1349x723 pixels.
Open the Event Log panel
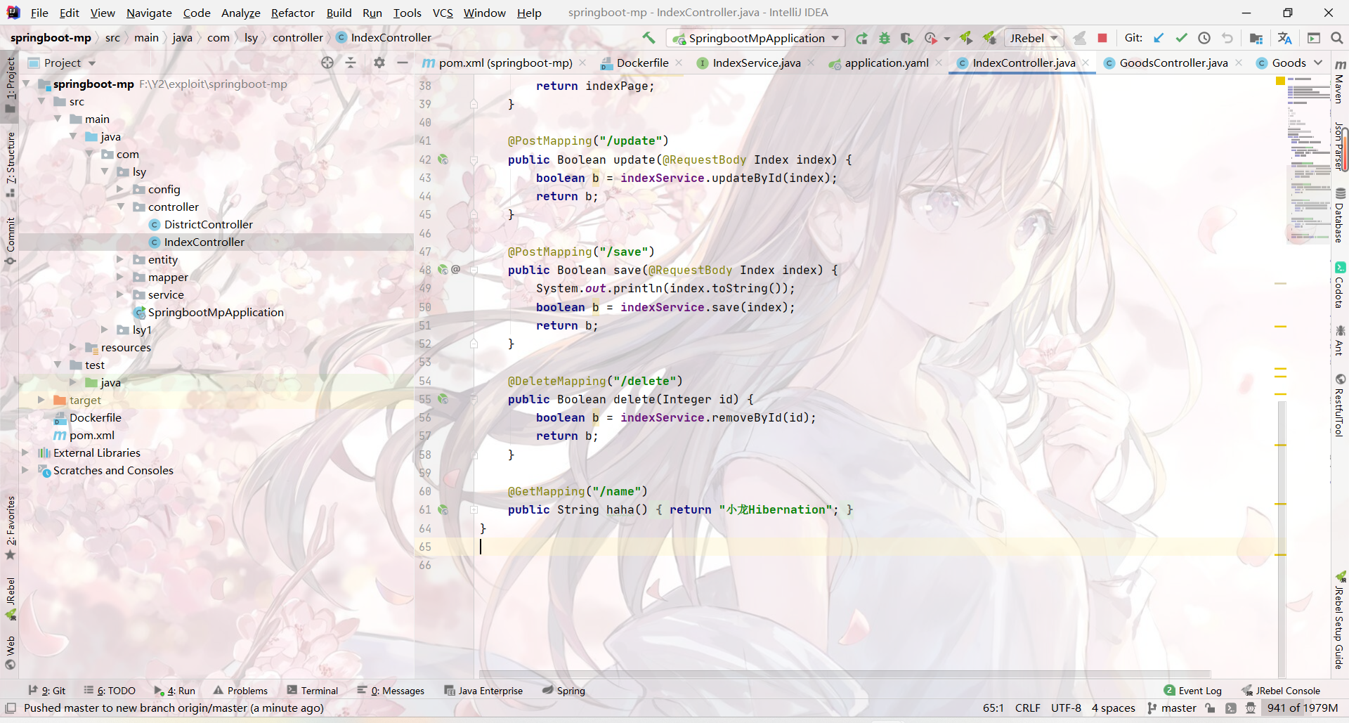(1193, 691)
